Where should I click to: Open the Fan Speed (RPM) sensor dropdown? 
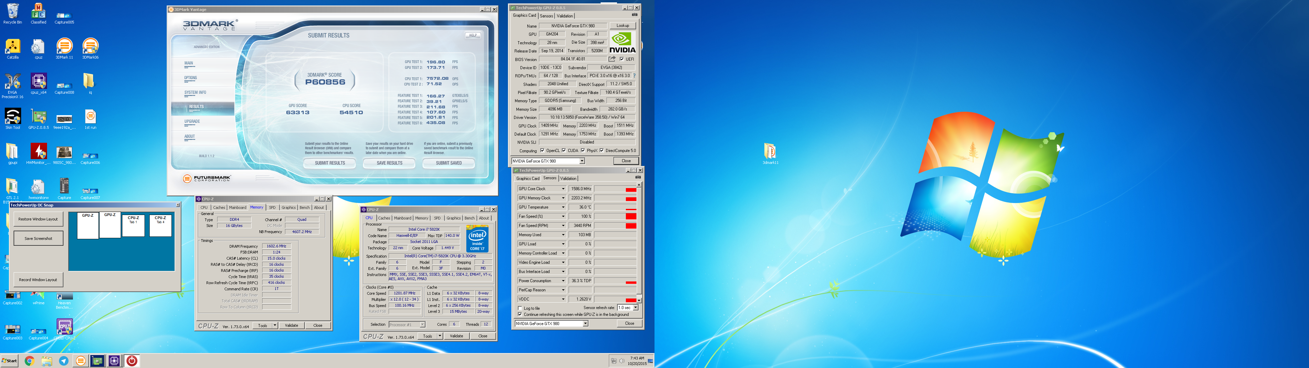click(563, 225)
